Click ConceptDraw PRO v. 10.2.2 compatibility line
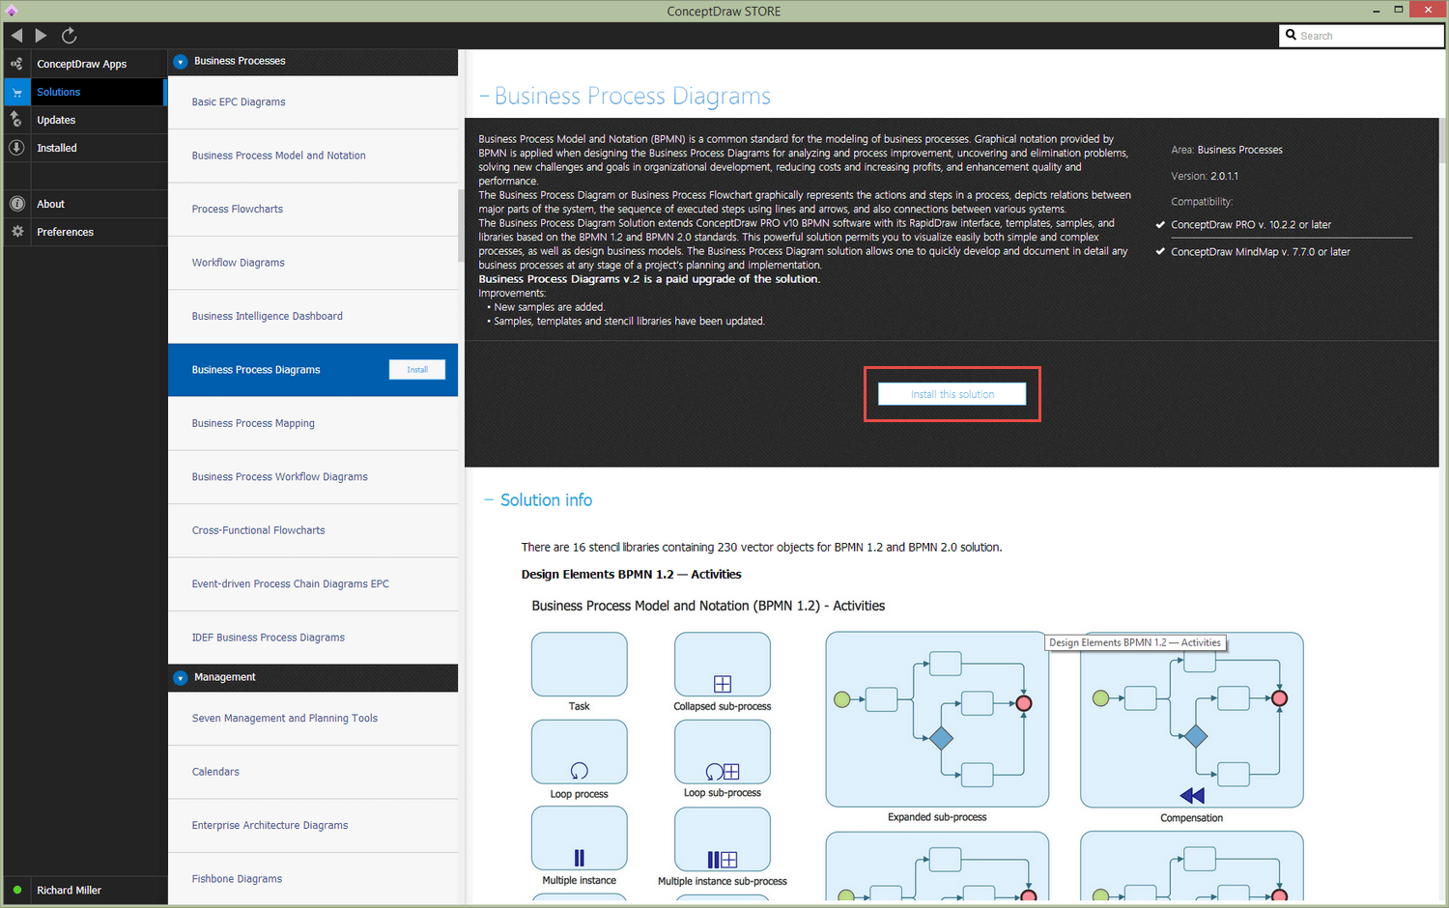Viewport: 1449px width, 908px height. tap(1251, 225)
